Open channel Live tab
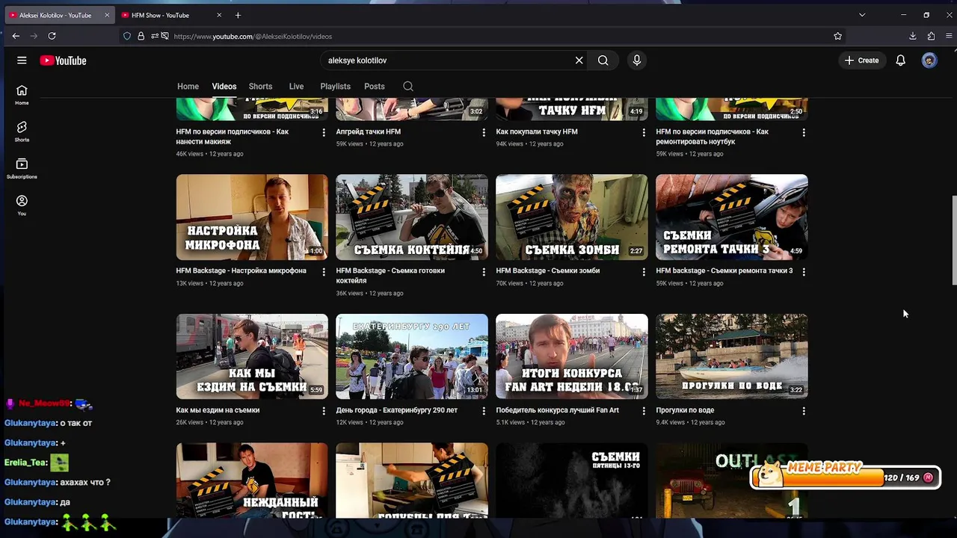The image size is (957, 538). [x=296, y=87]
